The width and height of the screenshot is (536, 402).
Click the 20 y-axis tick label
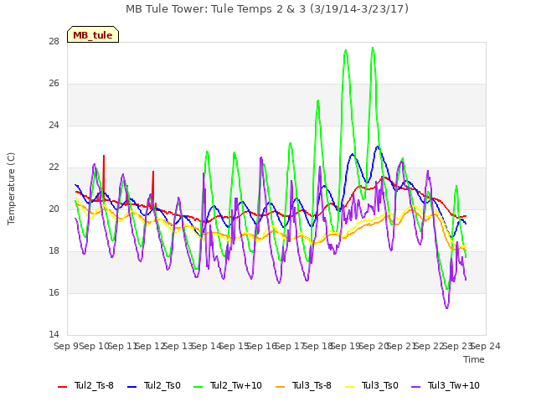[x=54, y=209]
